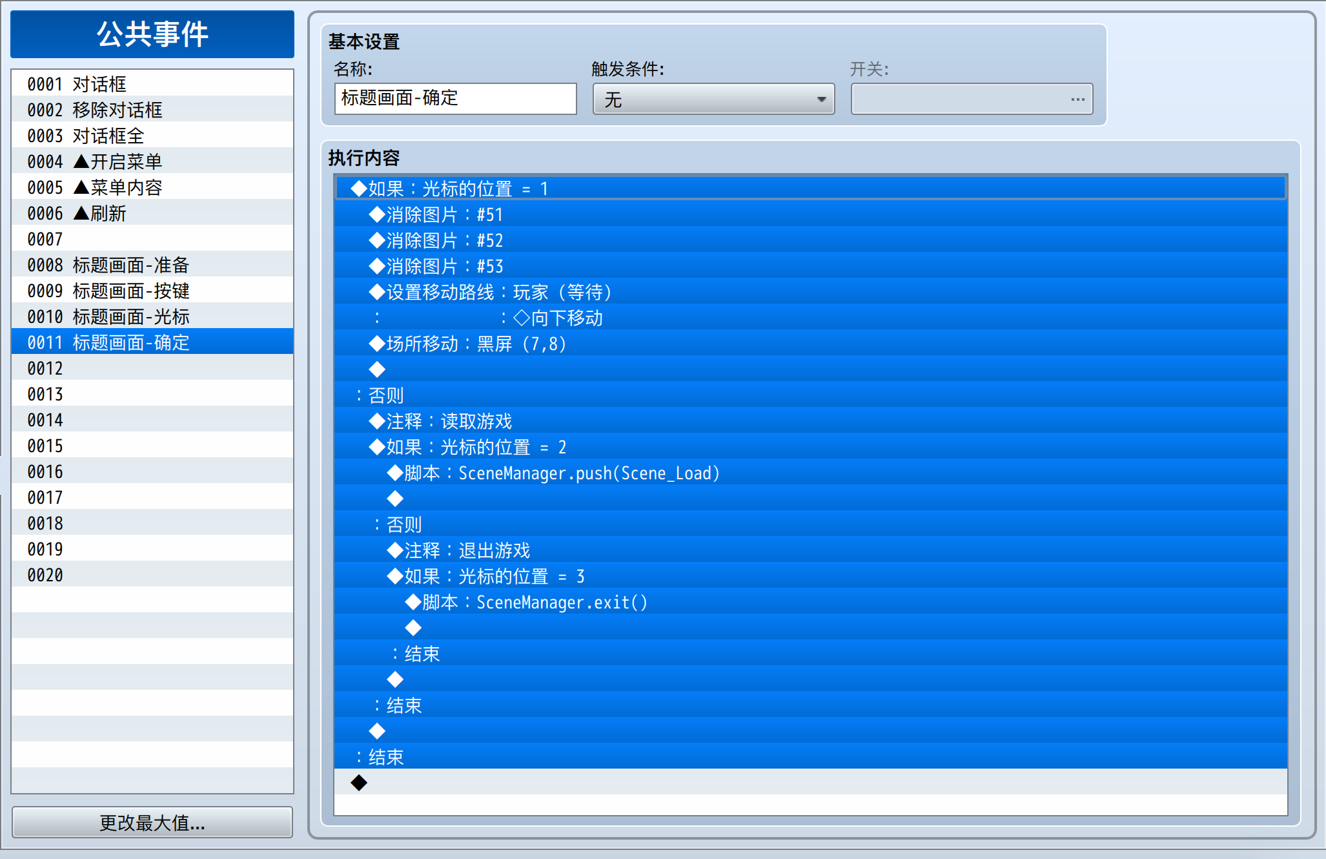Click the final black diamond empty command line
The height and width of the screenshot is (859, 1326).
811,782
